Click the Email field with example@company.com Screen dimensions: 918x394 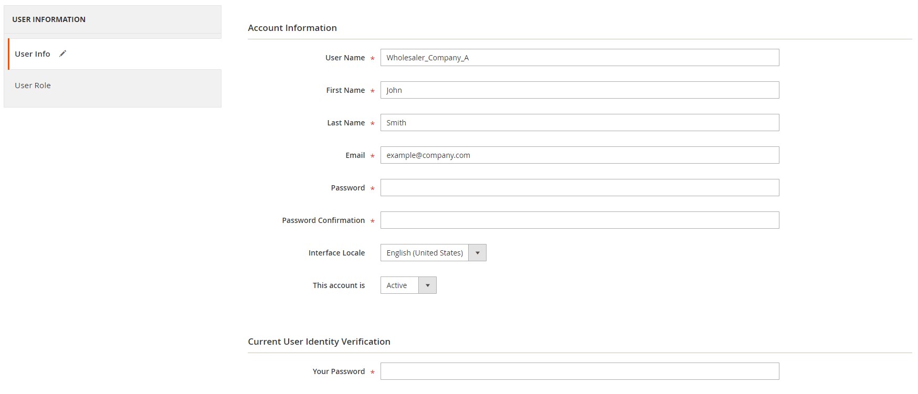(579, 155)
